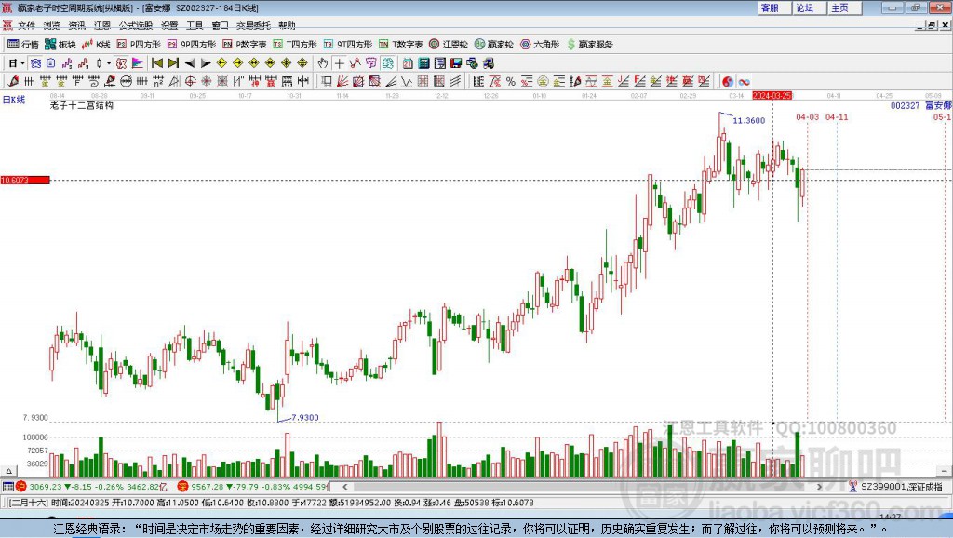Click the 11.3600 high price label
953x538 pixels.
tap(749, 120)
